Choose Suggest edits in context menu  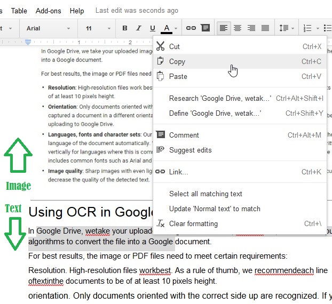(240, 150)
